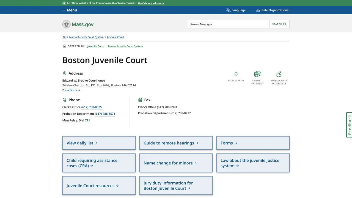Image resolution: width=352 pixels, height=198 pixels.
Task: Click the Massachusetts state seal logo
Action: (66, 24)
